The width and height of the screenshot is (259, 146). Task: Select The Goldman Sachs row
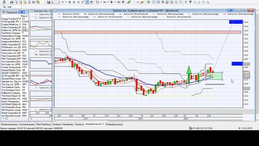pyautogui.click(x=15, y=87)
